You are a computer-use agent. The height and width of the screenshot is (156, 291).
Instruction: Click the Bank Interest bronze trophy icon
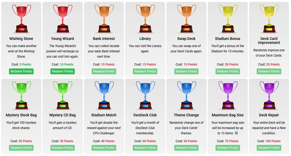point(104,18)
